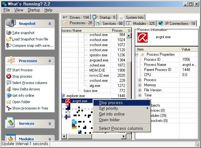Click the horizontal scrollbar right arrow

click(x=124, y=136)
